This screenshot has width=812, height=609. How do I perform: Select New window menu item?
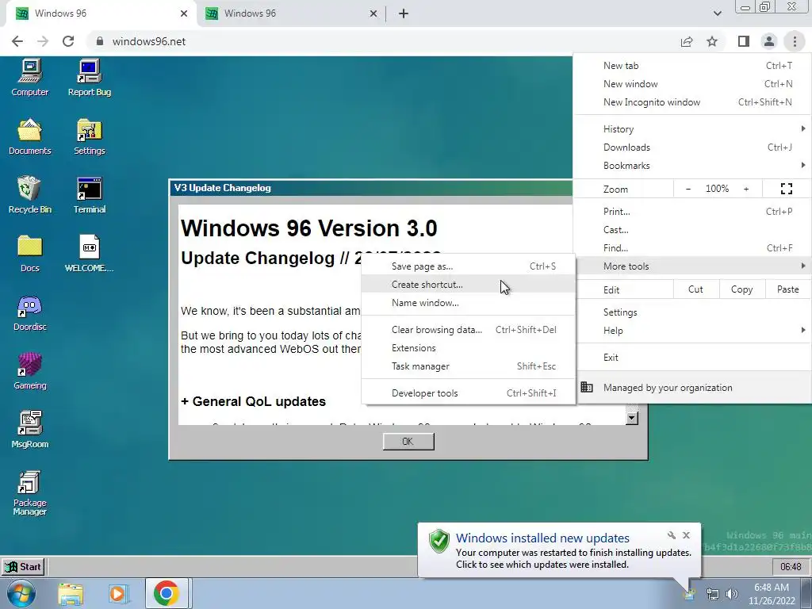693,84
